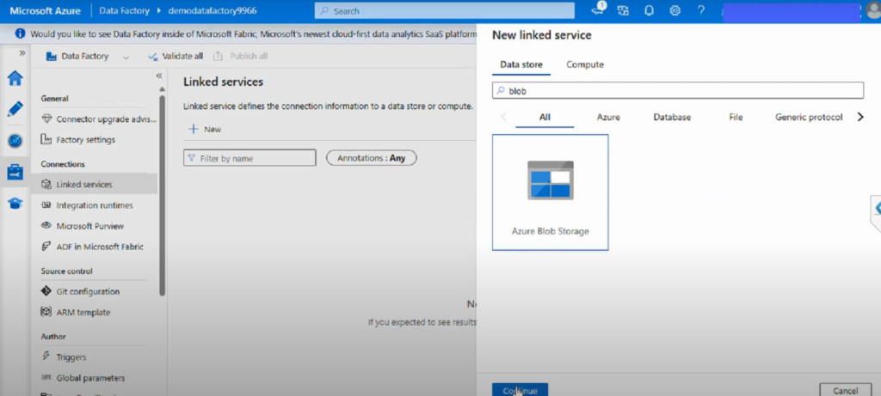This screenshot has width=881, height=396.
Task: Show more categories with right arrow
Action: tap(860, 117)
